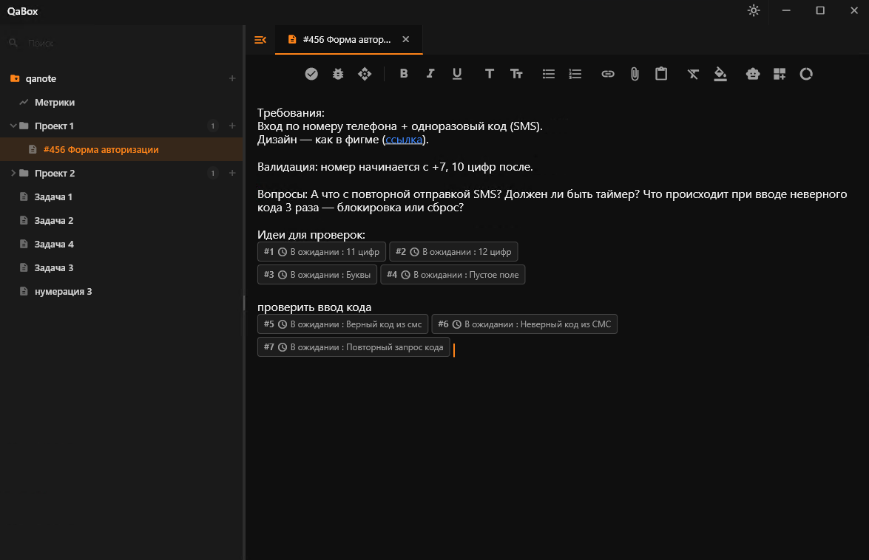
Task: Open the ссылка hyperlink
Action: tap(404, 140)
